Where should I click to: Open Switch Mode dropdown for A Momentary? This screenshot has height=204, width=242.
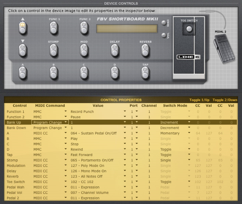click(x=189, y=133)
